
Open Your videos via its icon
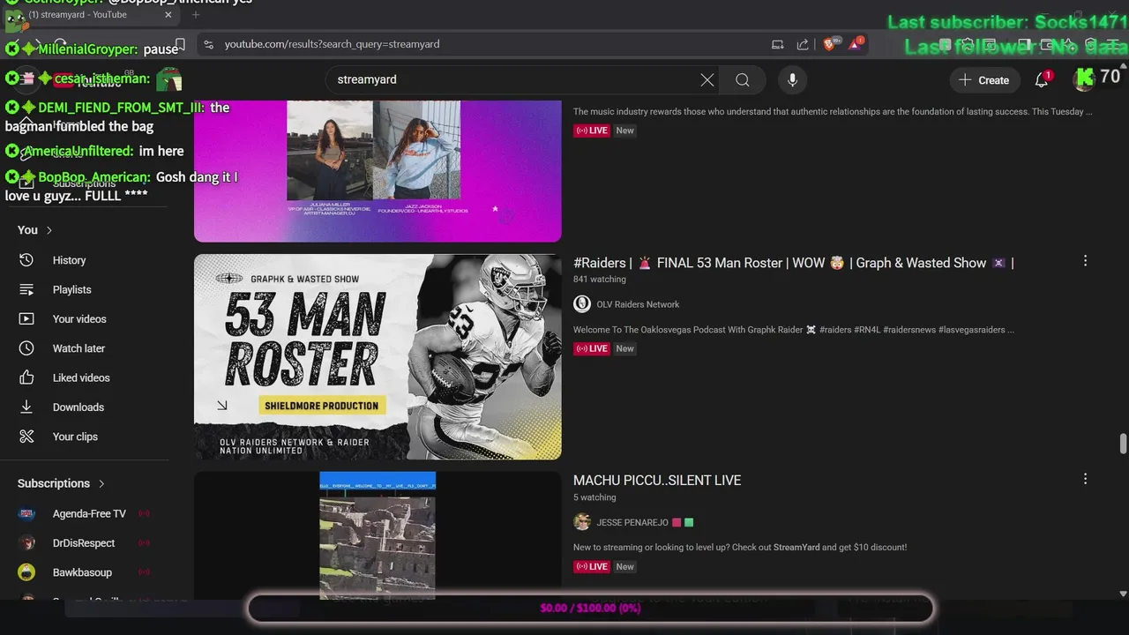click(x=26, y=319)
